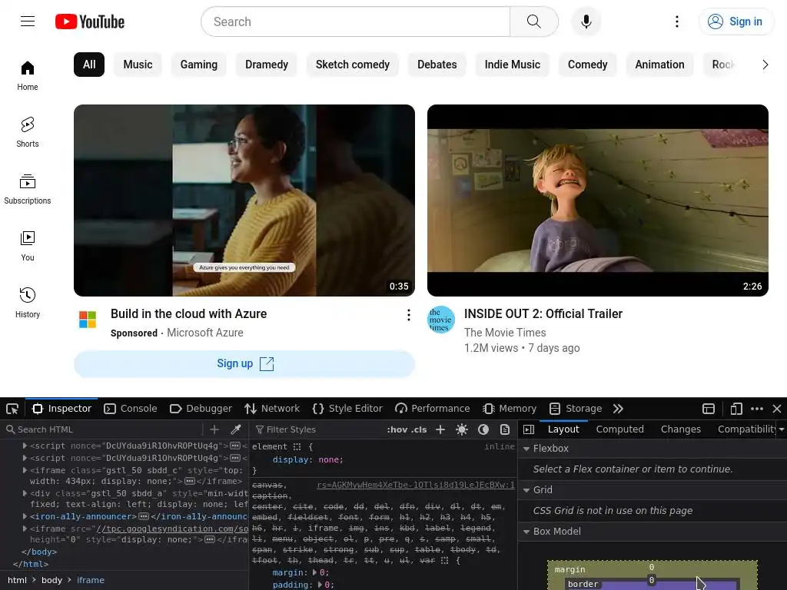Click the YouTube logo
The image size is (787, 590).
90,22
